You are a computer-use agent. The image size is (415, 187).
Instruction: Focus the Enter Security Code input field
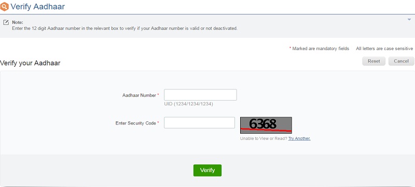point(199,123)
